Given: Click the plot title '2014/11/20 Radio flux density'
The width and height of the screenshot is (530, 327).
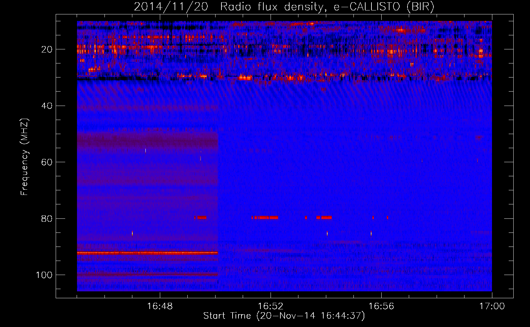Looking at the screenshot, I should click(284, 7).
